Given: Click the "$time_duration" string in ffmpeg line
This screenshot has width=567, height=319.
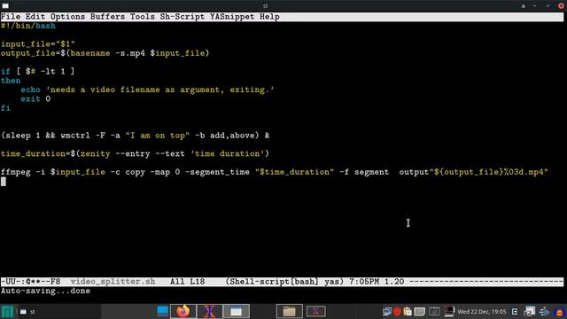Looking at the screenshot, I should (294, 172).
